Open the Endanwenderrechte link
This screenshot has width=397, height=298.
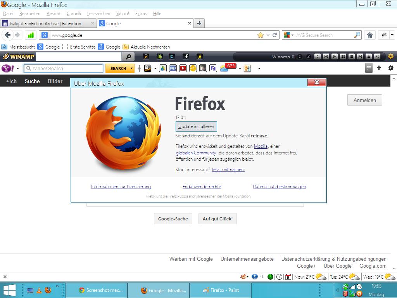pos(202,187)
